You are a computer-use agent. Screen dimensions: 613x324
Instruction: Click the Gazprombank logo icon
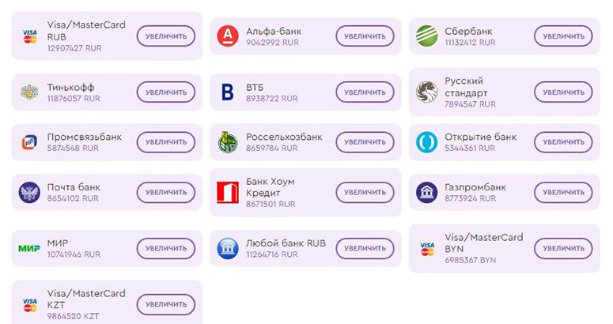[427, 192]
